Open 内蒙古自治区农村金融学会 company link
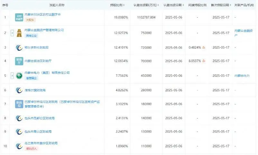This screenshot has height=155, width=258. [x=42, y=14]
